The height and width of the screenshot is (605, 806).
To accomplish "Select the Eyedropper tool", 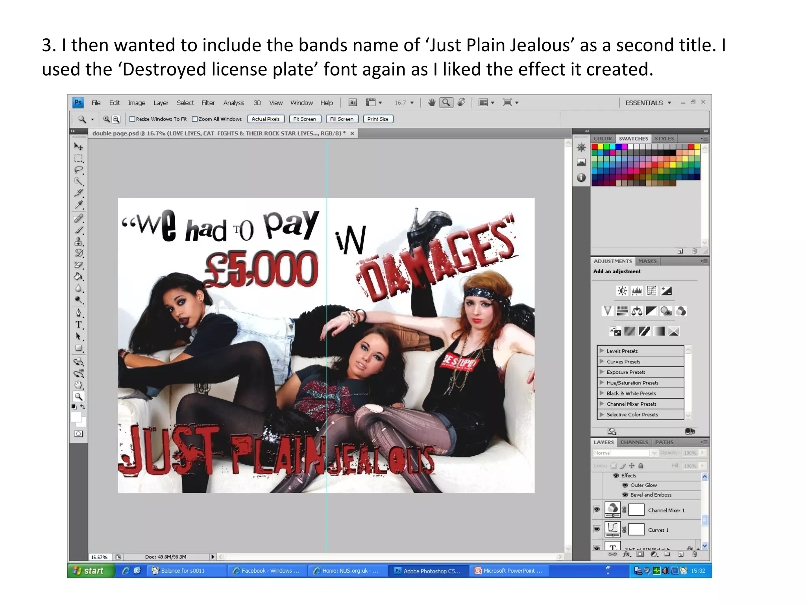I will (x=78, y=204).
